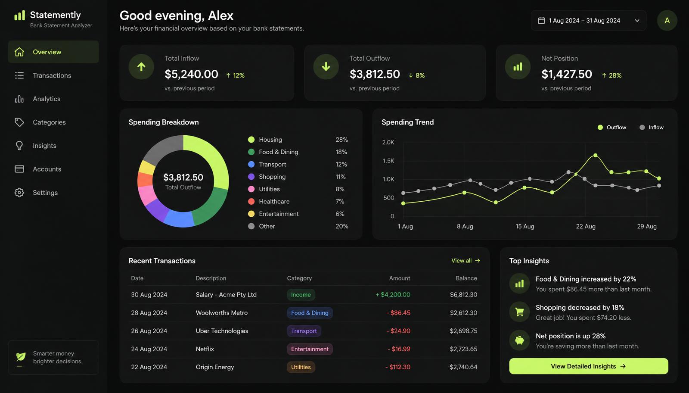
Task: Click the Transport blue legend swatch
Action: tap(251, 164)
